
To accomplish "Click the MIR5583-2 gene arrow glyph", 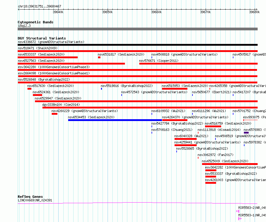I will pyautogui.click(x=238, y=211).
